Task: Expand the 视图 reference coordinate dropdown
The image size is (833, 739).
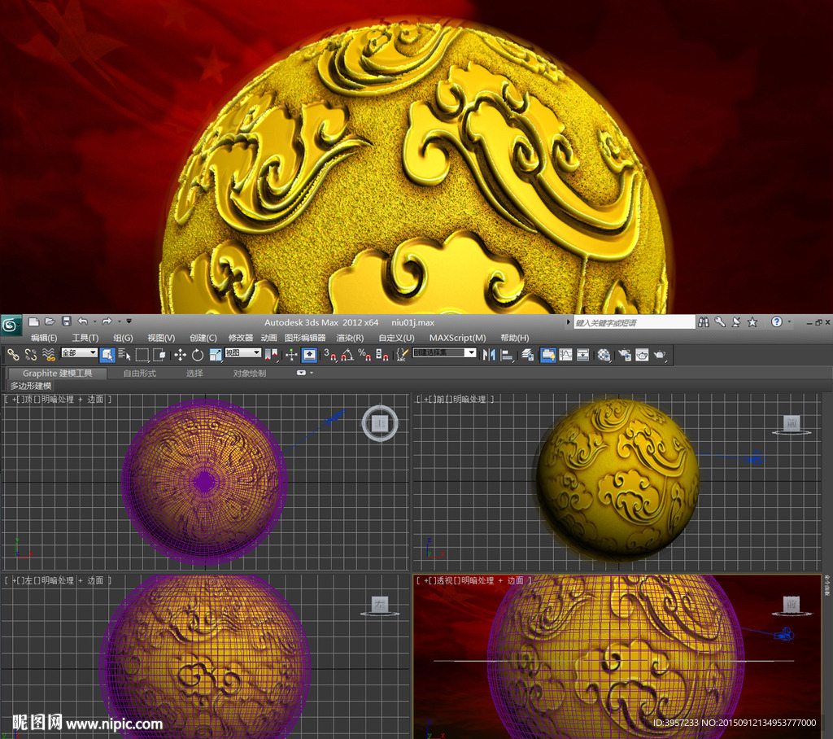Action: click(x=242, y=353)
